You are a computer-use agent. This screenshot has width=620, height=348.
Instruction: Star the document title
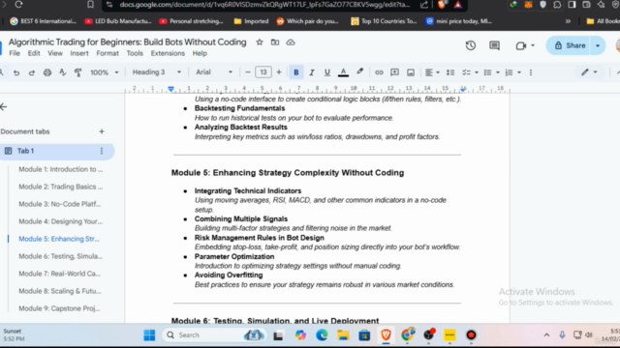260,43
